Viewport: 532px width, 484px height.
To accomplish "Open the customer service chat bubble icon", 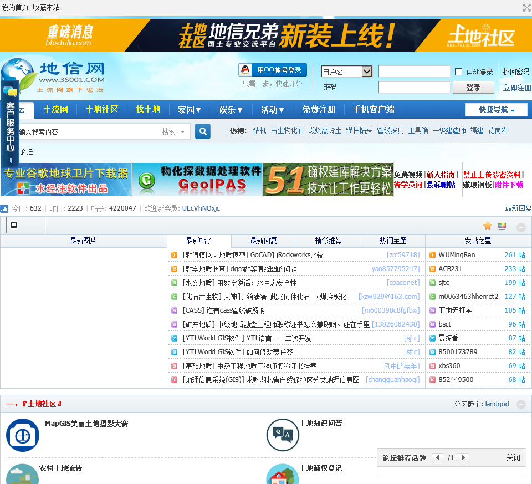I will (x=10, y=91).
